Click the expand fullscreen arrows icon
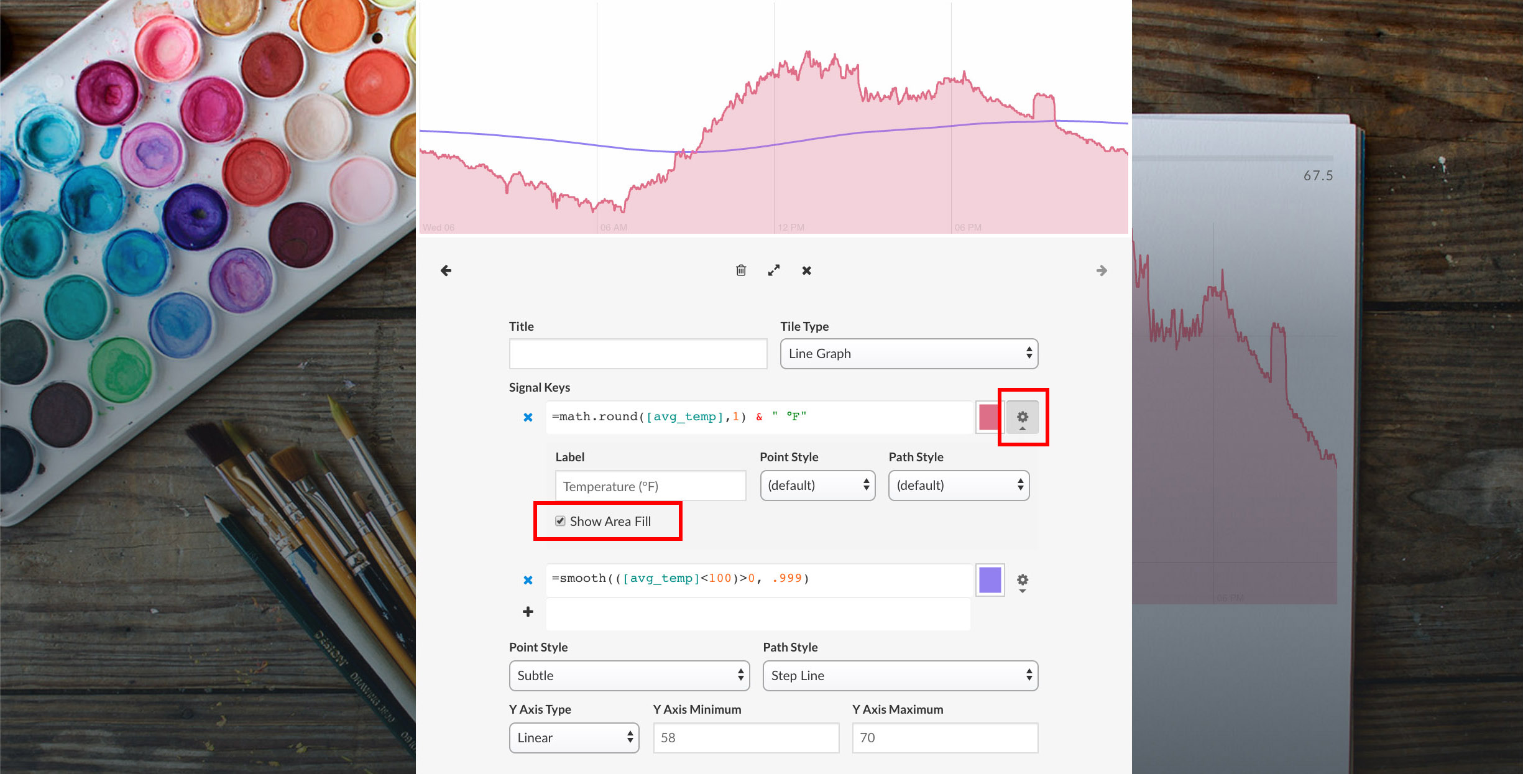Screen dimensions: 1523x774 [774, 270]
